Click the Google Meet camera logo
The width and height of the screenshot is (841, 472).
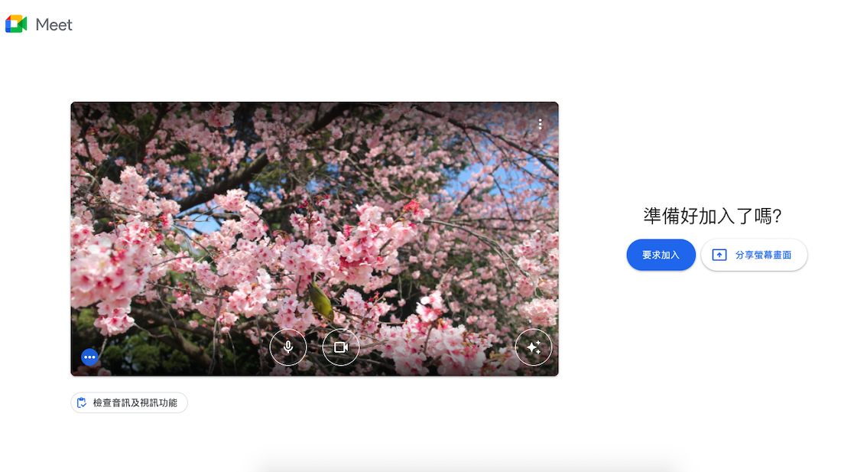(x=16, y=24)
